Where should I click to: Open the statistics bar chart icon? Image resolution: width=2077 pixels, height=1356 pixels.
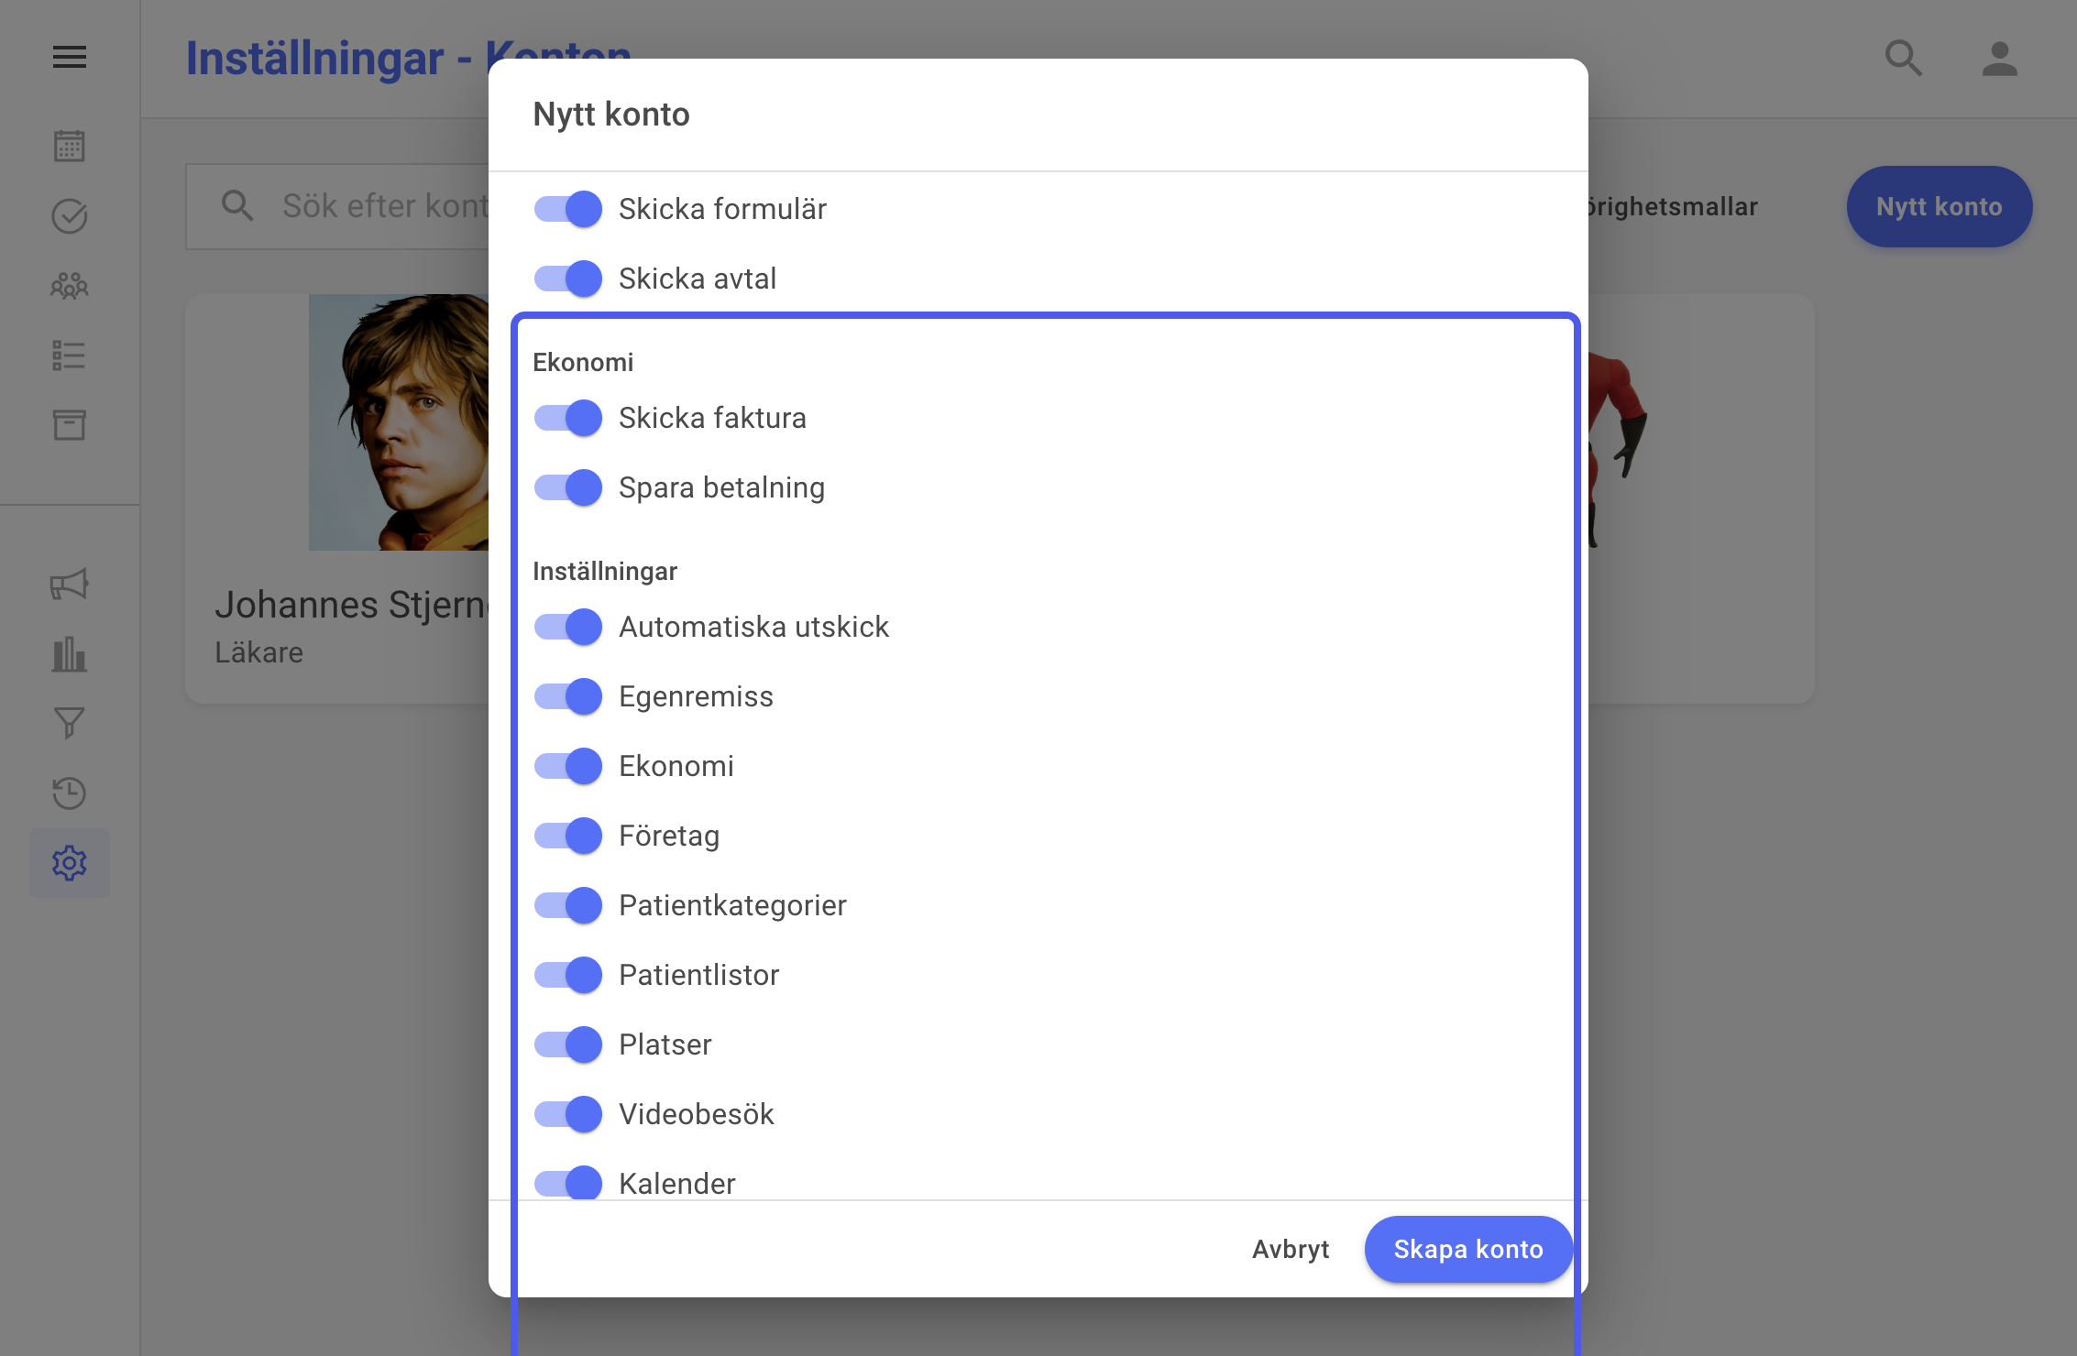click(x=70, y=654)
